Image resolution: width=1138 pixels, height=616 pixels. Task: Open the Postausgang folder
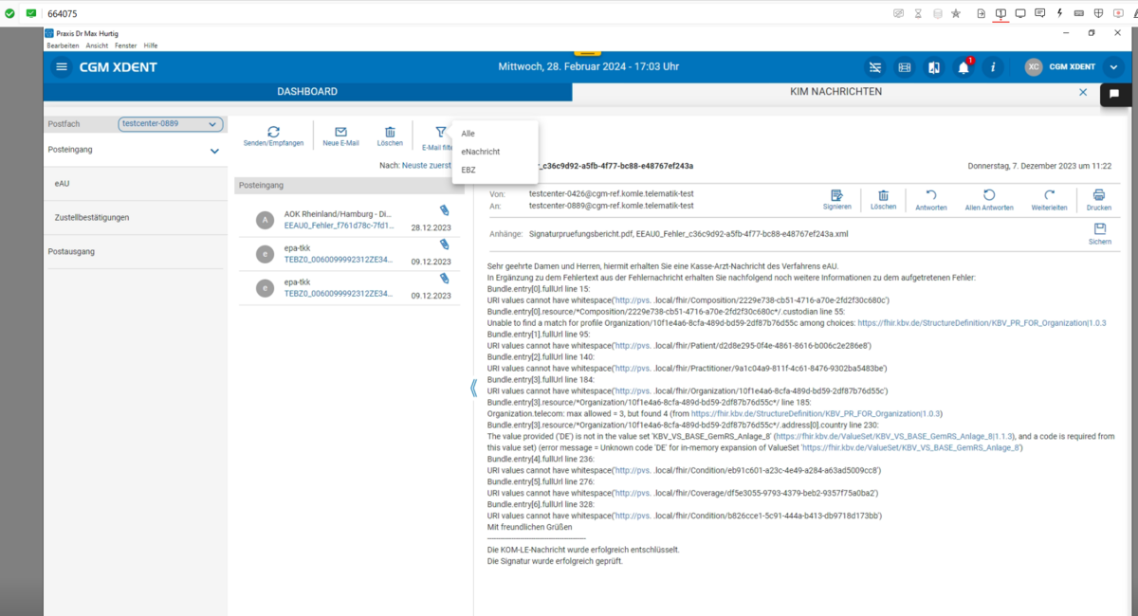69,251
